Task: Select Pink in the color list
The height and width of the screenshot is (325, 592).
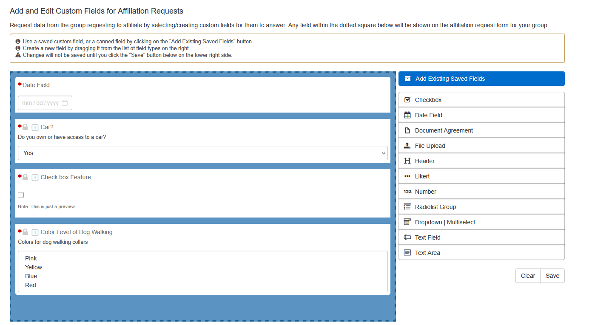Action: coord(31,258)
